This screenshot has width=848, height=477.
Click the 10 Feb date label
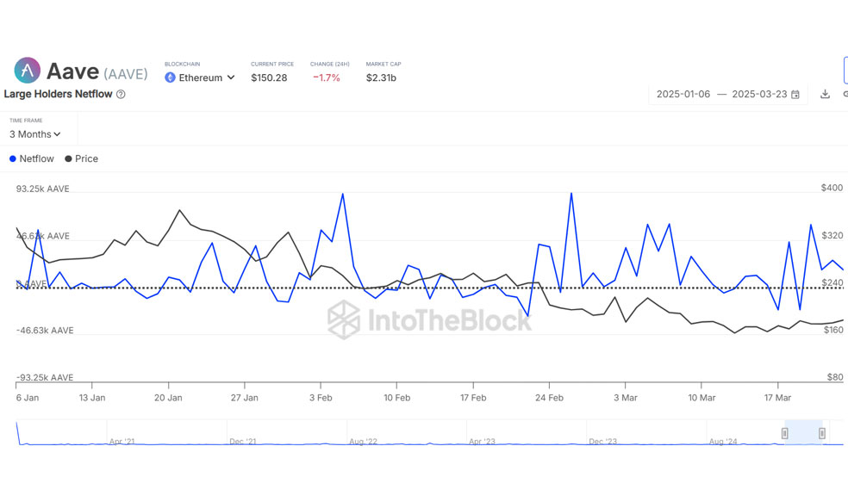click(x=397, y=398)
